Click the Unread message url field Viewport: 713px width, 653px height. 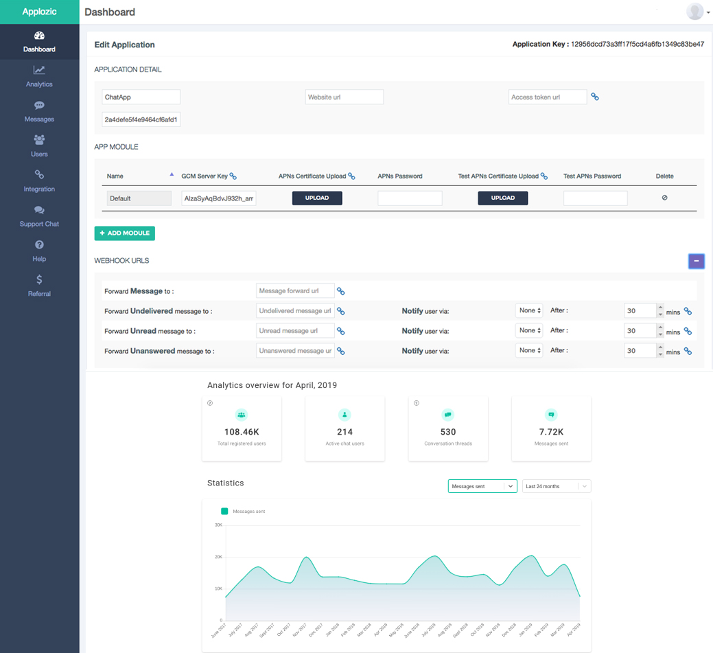(x=295, y=331)
